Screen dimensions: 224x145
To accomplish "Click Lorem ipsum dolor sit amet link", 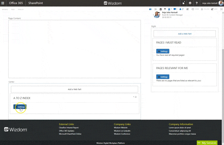I will pos(180,128).
